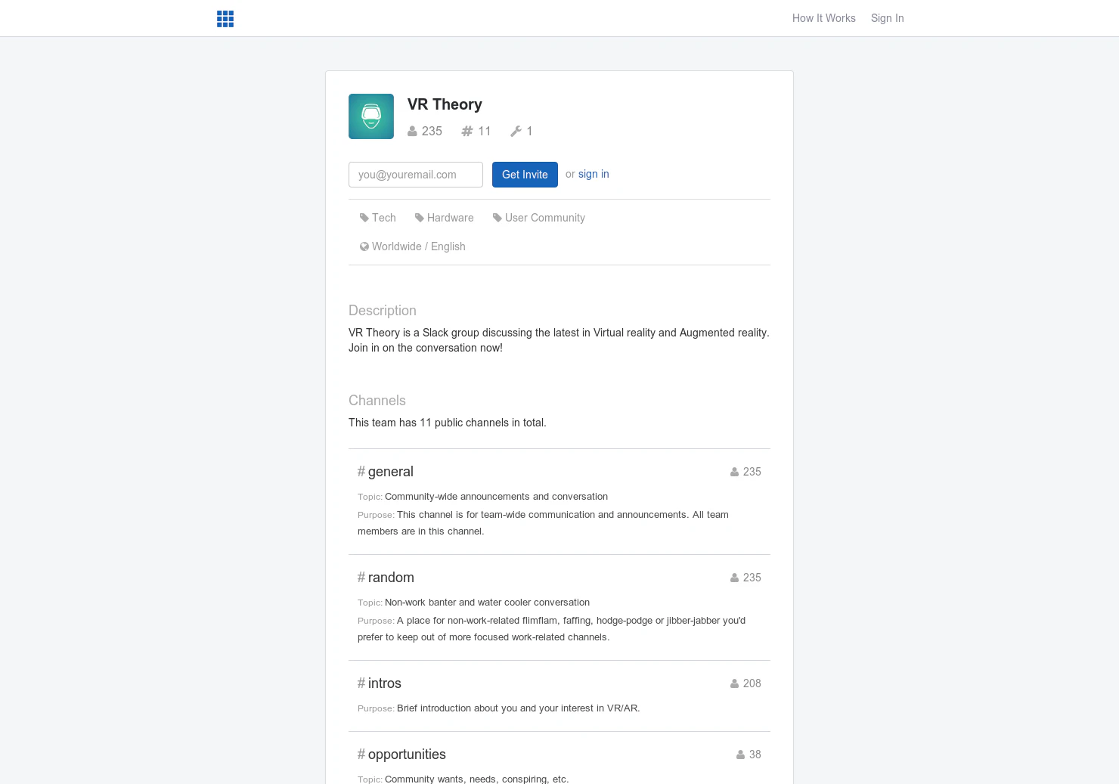Select the Hardware tag
The image size is (1119, 784).
(450, 218)
